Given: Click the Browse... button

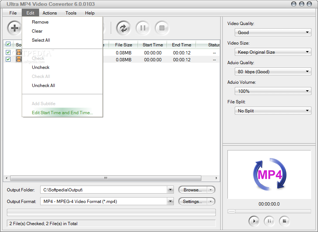Looking at the screenshot, I should 192,190.
